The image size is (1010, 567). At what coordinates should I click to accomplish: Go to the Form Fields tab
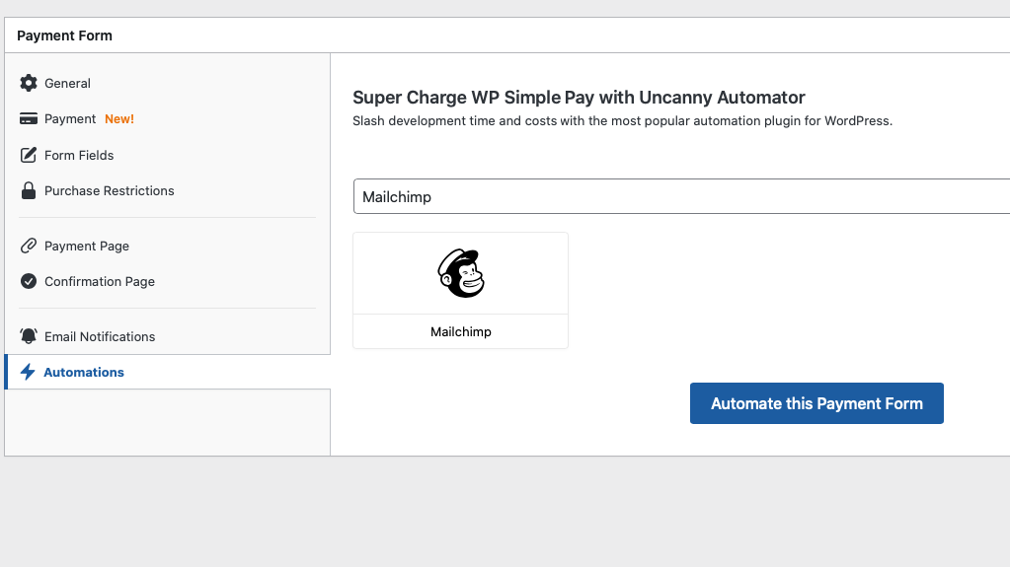click(x=79, y=156)
